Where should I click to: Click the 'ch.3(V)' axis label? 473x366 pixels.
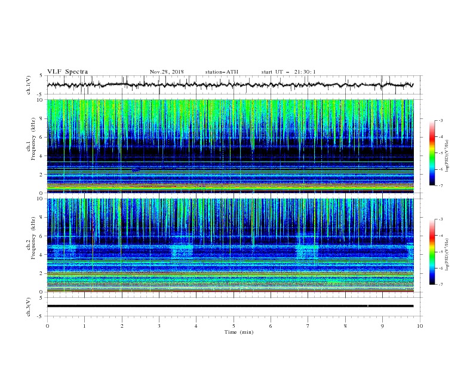[x=29, y=307]
